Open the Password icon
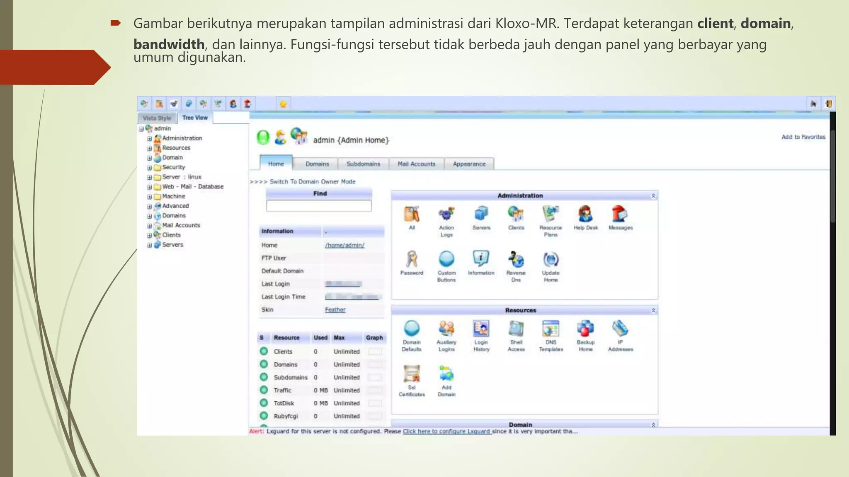This screenshot has width=849, height=477. 412,259
